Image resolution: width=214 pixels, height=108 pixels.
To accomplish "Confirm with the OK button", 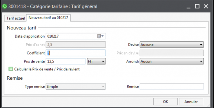I will [x=166, y=102].
